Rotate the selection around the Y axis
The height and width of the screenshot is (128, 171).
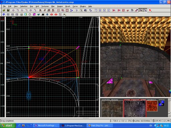[x=26, y=10]
